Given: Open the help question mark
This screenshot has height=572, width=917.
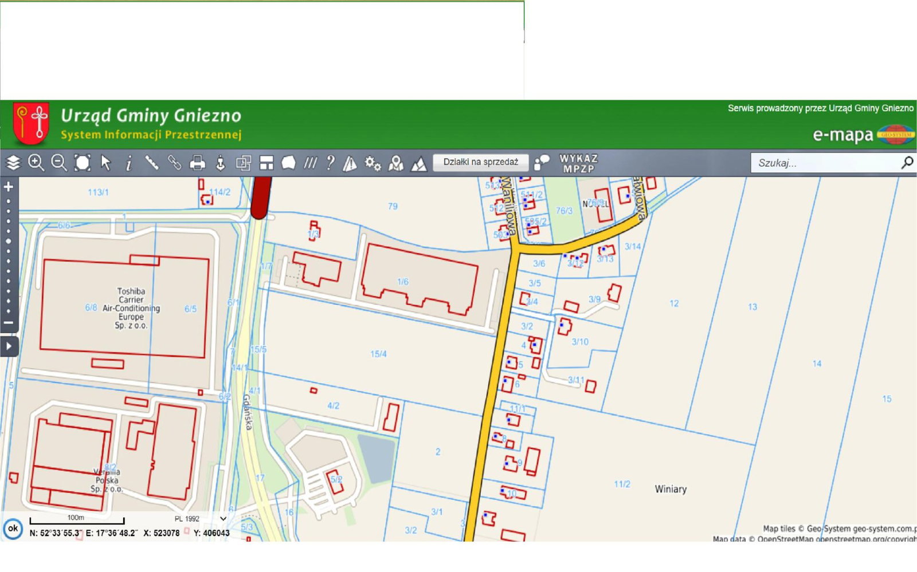Looking at the screenshot, I should (330, 163).
